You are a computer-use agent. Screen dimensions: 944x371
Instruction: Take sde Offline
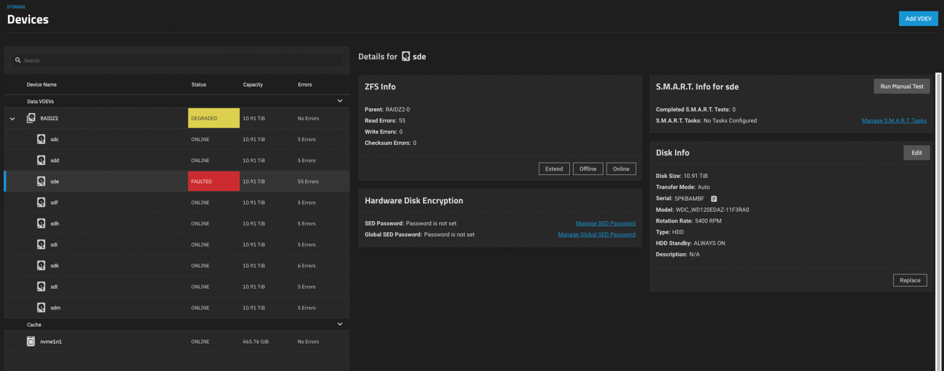[588, 169]
